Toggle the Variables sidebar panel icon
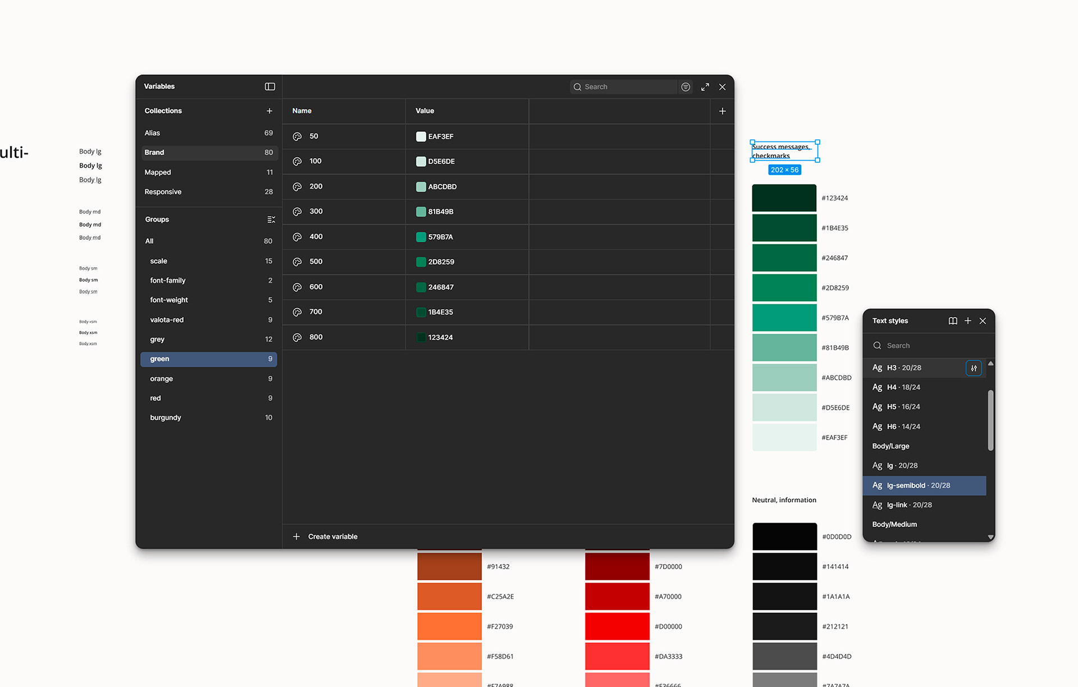 coord(270,86)
